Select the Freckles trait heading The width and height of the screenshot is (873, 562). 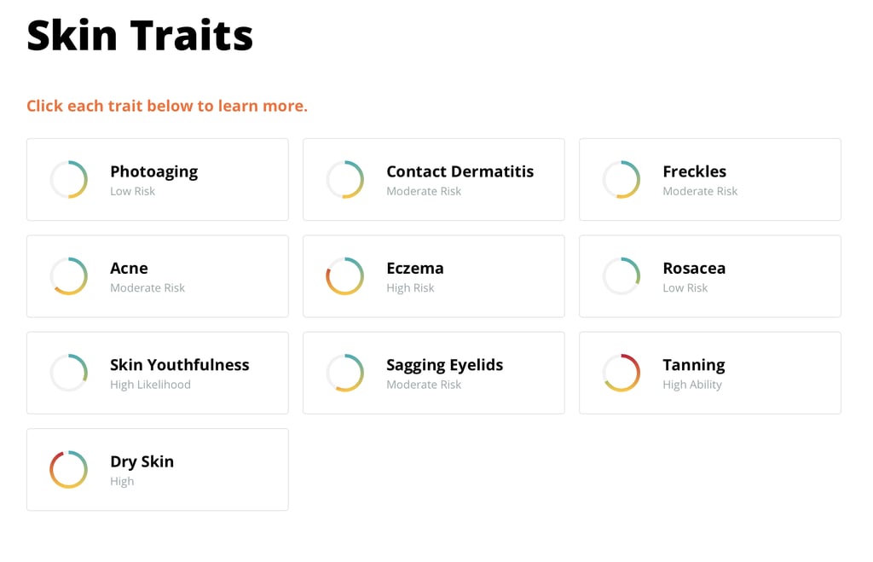[x=694, y=171]
